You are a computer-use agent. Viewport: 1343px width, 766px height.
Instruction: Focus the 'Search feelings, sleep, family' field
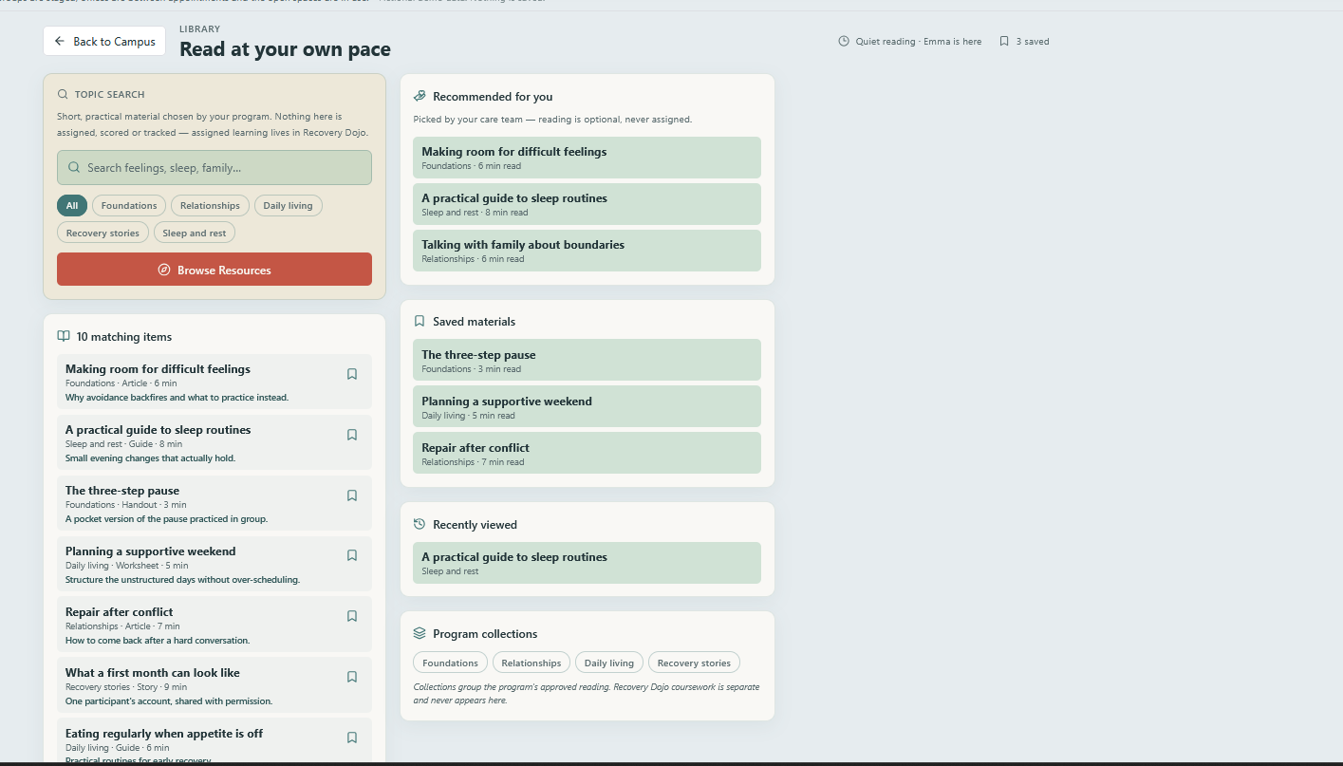point(215,168)
